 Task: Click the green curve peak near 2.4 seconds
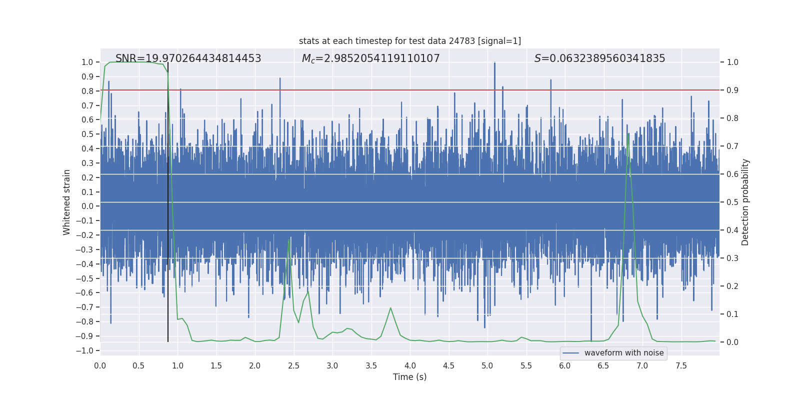coord(289,241)
